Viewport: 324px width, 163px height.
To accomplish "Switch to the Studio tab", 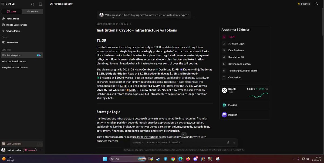I will click(x=32, y=12).
